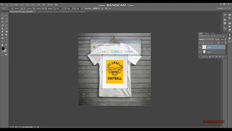Open the Opacity slider dropdown arrow
The width and height of the screenshot is (232, 131).
click(x=225, y=39)
